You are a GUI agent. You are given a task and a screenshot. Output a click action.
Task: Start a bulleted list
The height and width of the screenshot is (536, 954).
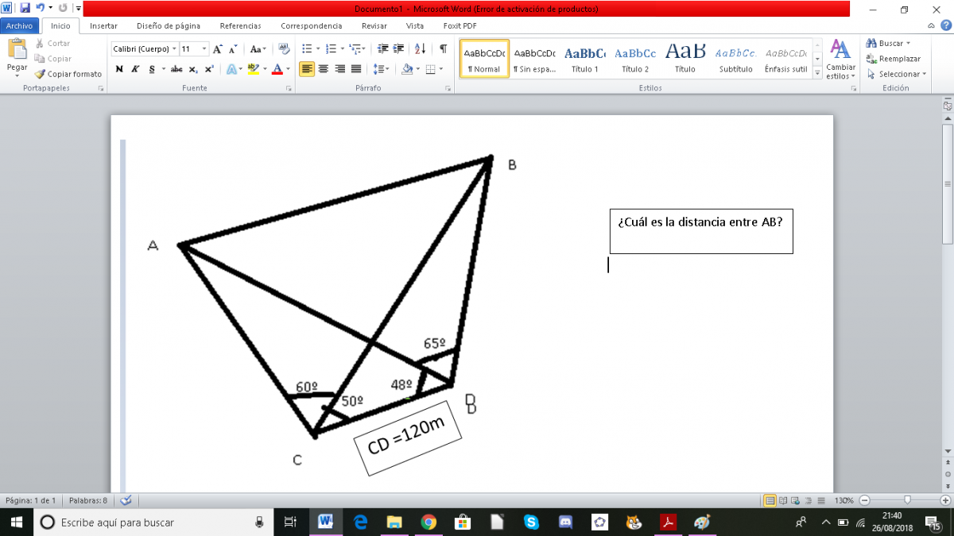click(307, 49)
